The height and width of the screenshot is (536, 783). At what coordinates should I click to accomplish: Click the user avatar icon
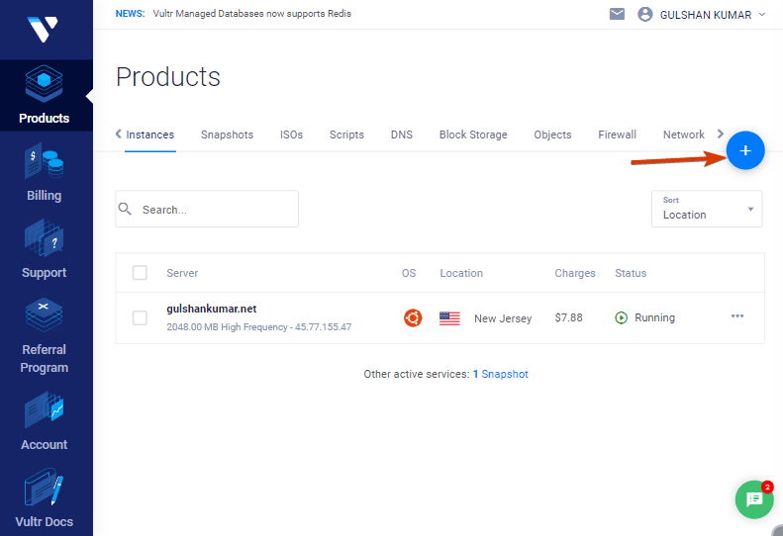tap(644, 14)
